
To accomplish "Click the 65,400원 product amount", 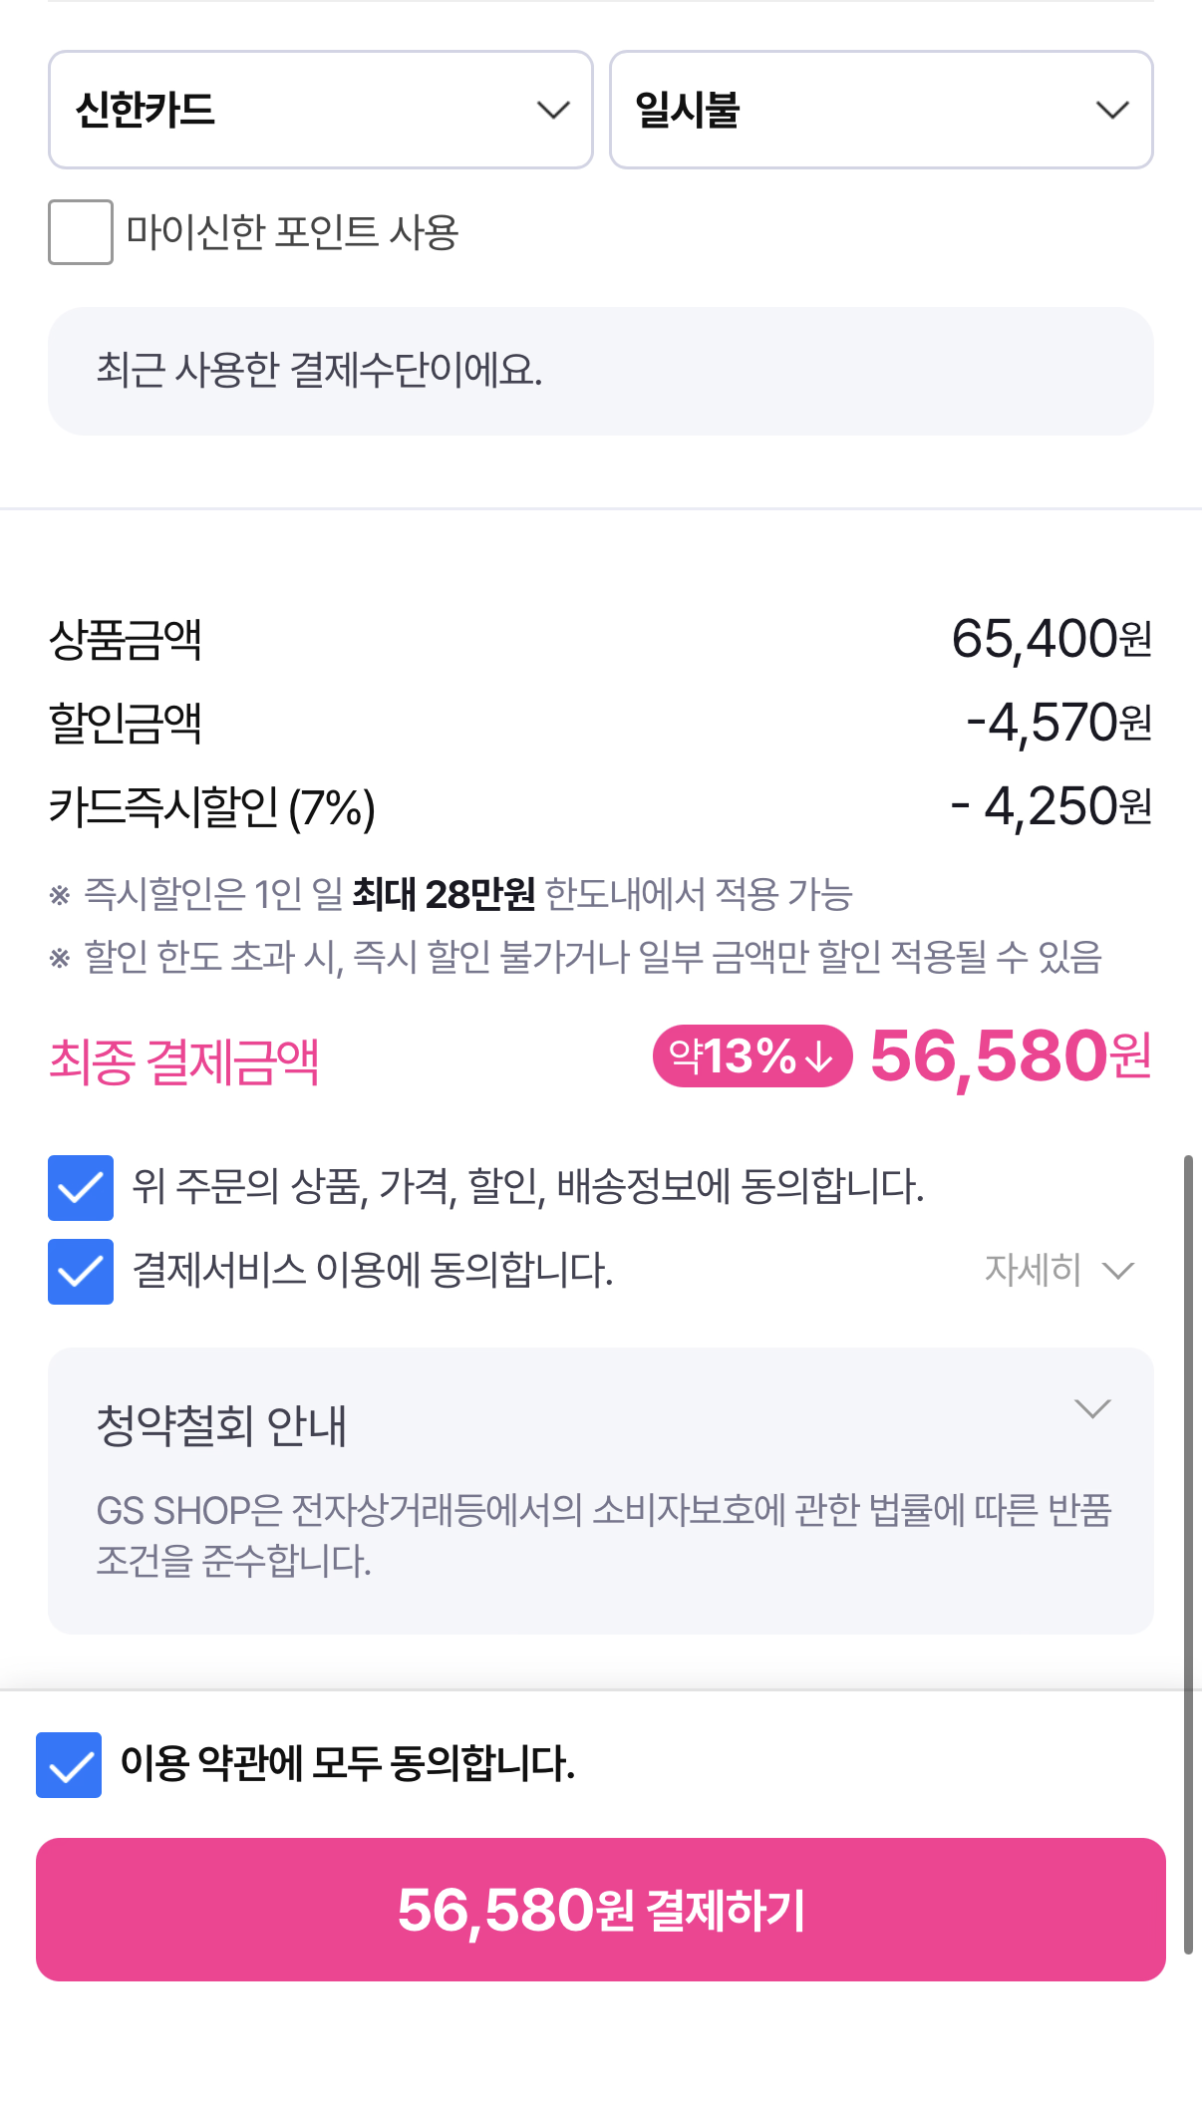I will pos(1051,639).
